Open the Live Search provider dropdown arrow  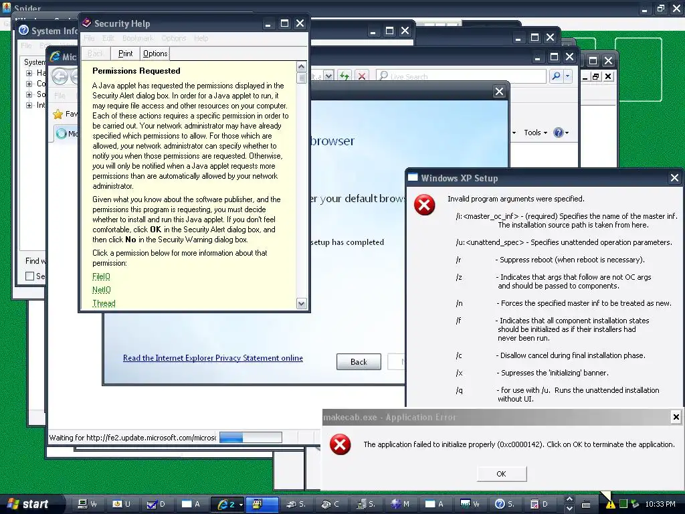coord(567,76)
